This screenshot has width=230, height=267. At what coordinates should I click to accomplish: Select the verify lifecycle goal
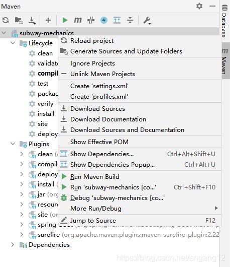pyautogui.click(x=46, y=104)
